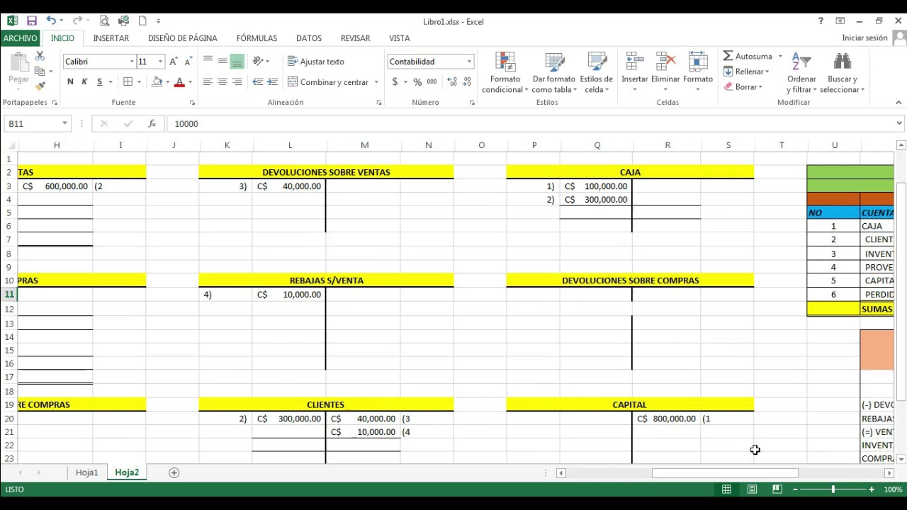Screen dimensions: 907x510
Task: Toggle italic K formatting
Action: tap(84, 82)
